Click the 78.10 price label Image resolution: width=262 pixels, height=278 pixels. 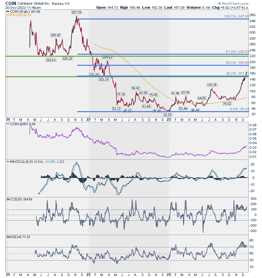pos(121,94)
